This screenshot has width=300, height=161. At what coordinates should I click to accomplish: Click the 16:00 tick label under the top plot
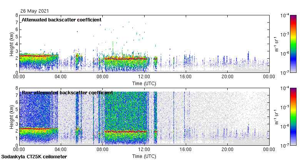(186, 77)
